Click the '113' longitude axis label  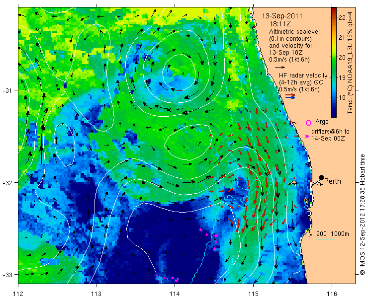tap(96, 294)
